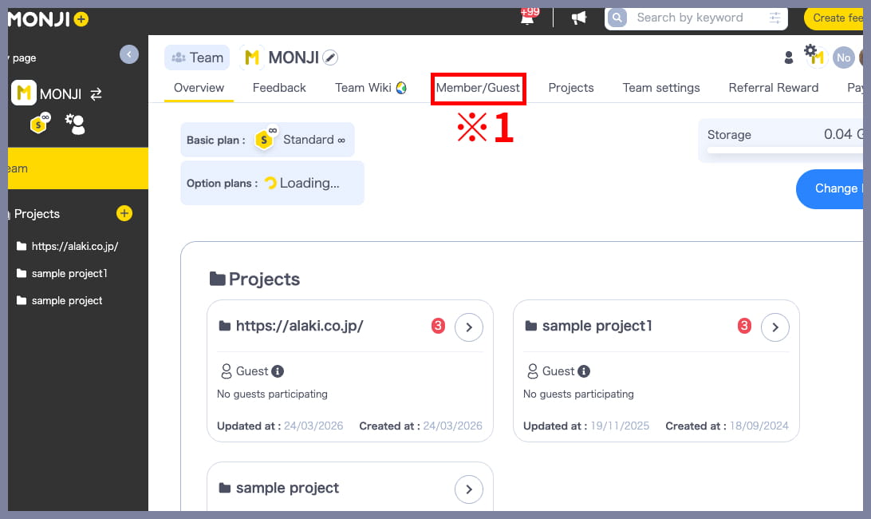Switch to the Feedback tab

tap(279, 88)
